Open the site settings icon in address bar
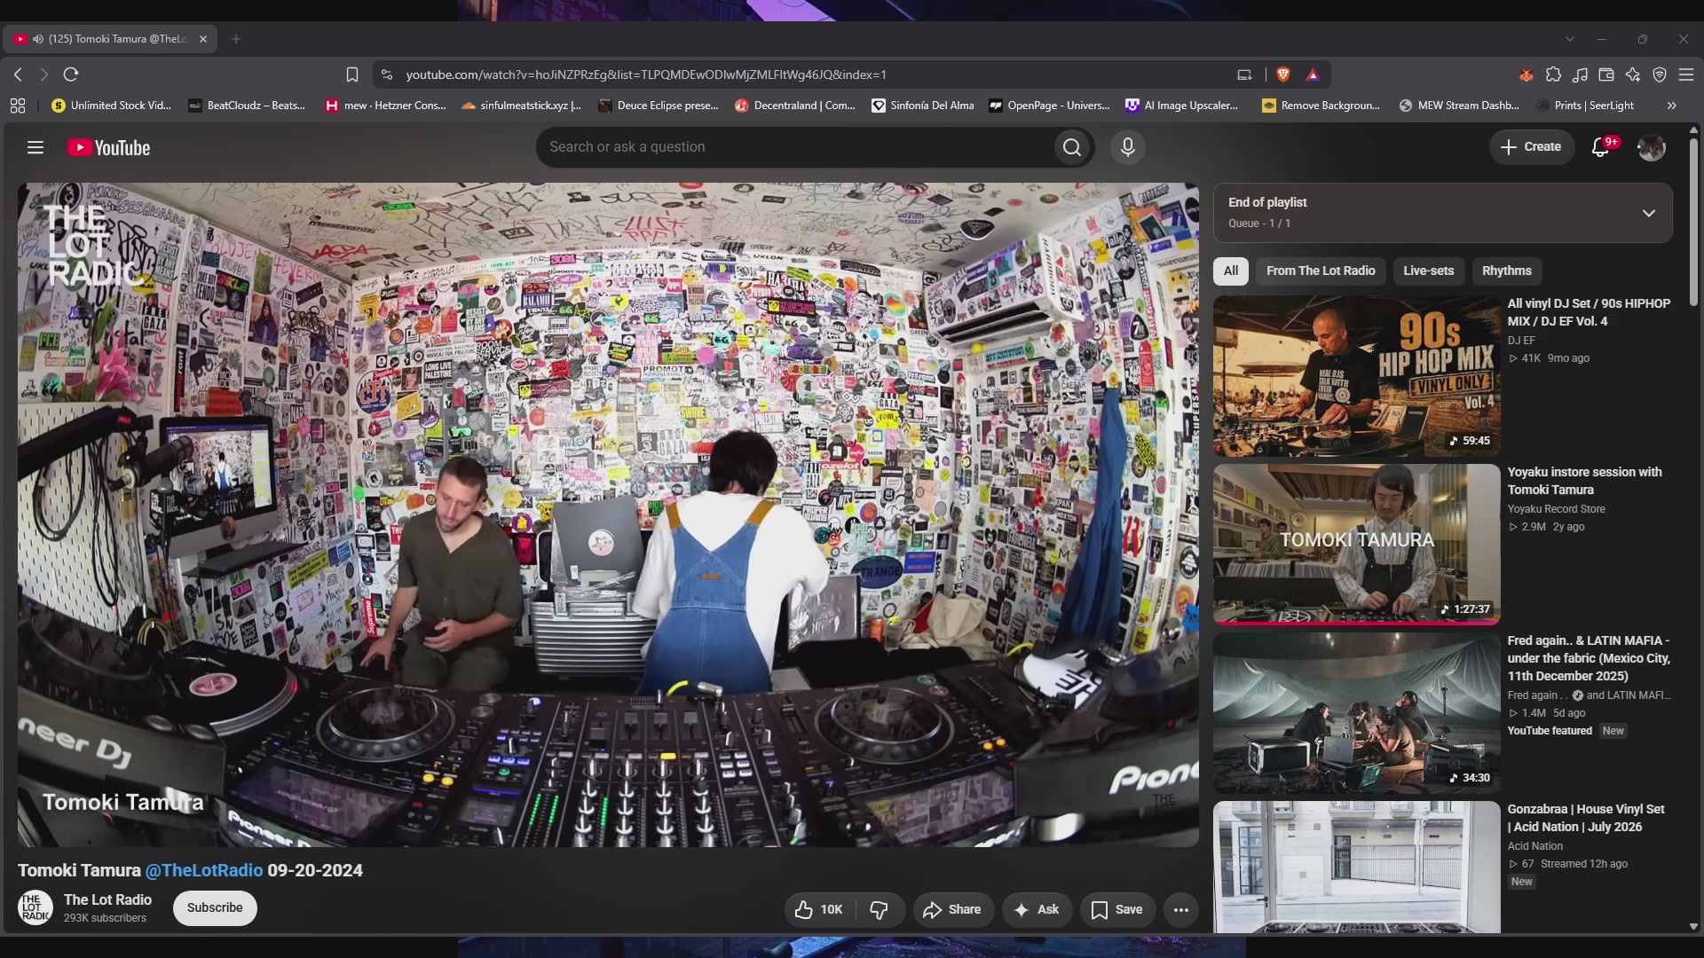The width and height of the screenshot is (1704, 958). pyautogui.click(x=387, y=75)
